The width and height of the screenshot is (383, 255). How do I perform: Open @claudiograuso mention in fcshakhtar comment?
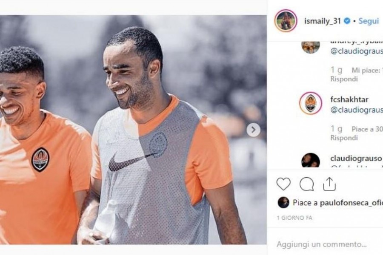(x=357, y=110)
